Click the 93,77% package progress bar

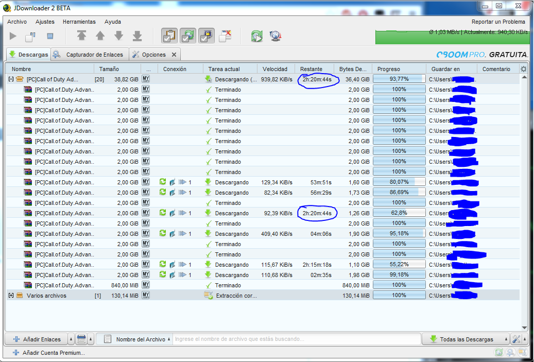399,79
